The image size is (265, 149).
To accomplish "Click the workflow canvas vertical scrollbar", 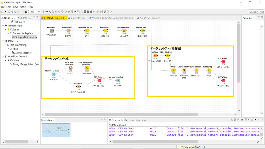I will [239, 53].
